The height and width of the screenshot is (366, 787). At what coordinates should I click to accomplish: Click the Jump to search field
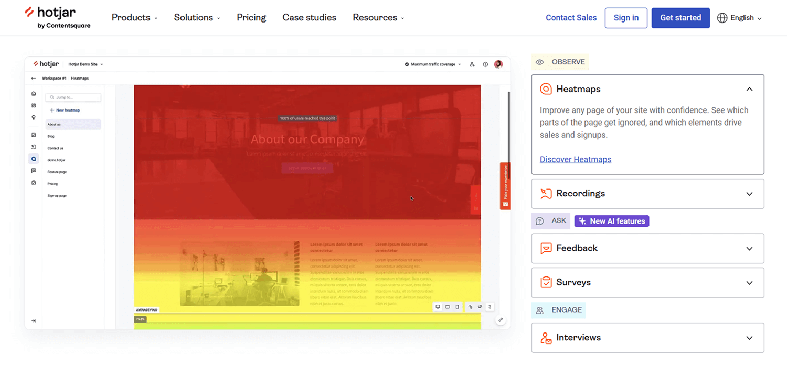click(x=73, y=97)
